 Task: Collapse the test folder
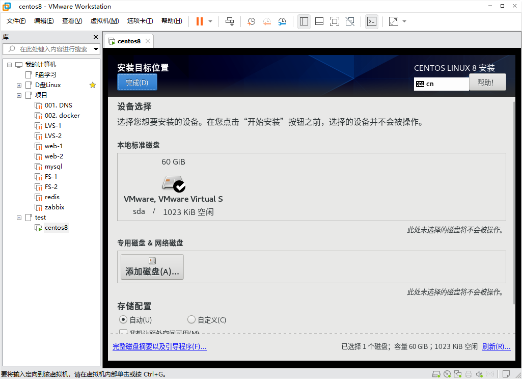[19, 218]
